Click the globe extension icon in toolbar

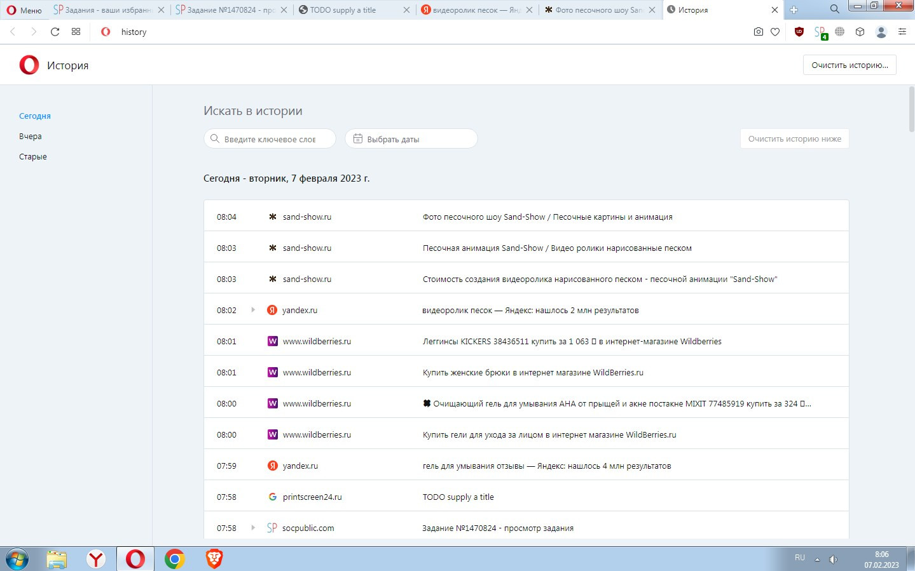(x=840, y=32)
